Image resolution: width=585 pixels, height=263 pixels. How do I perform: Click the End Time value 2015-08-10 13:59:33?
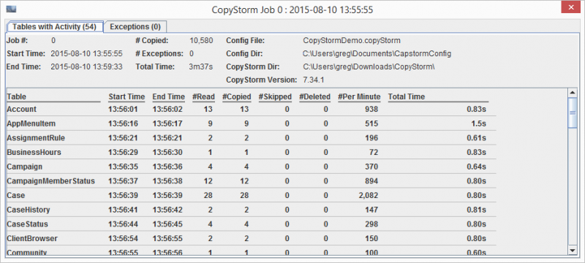(86, 67)
